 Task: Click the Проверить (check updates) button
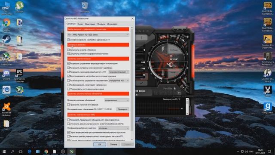coord(123,109)
